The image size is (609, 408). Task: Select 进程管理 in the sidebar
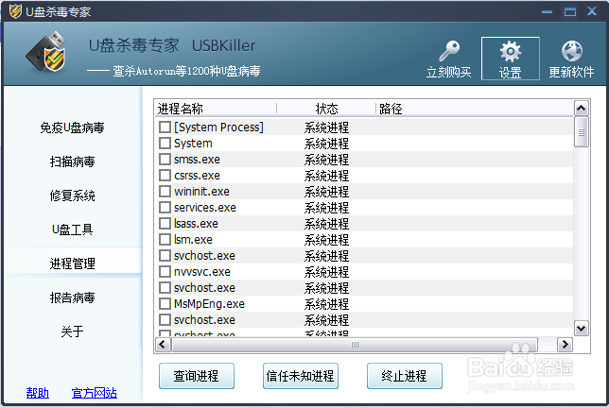tap(72, 263)
